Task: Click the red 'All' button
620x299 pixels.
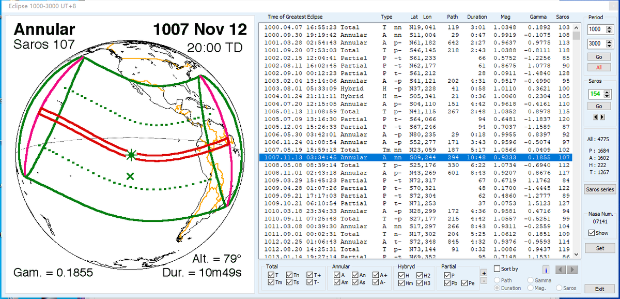Action: tap(598, 68)
